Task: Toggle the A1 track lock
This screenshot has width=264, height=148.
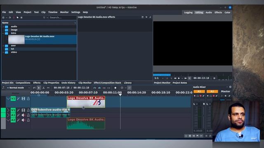Action: click(28, 115)
